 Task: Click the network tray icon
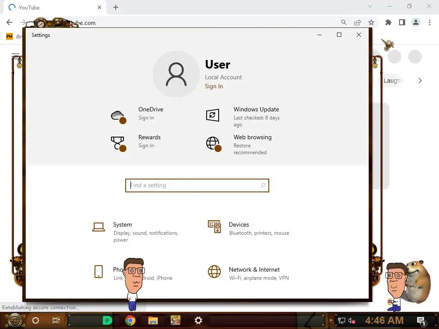point(342,320)
